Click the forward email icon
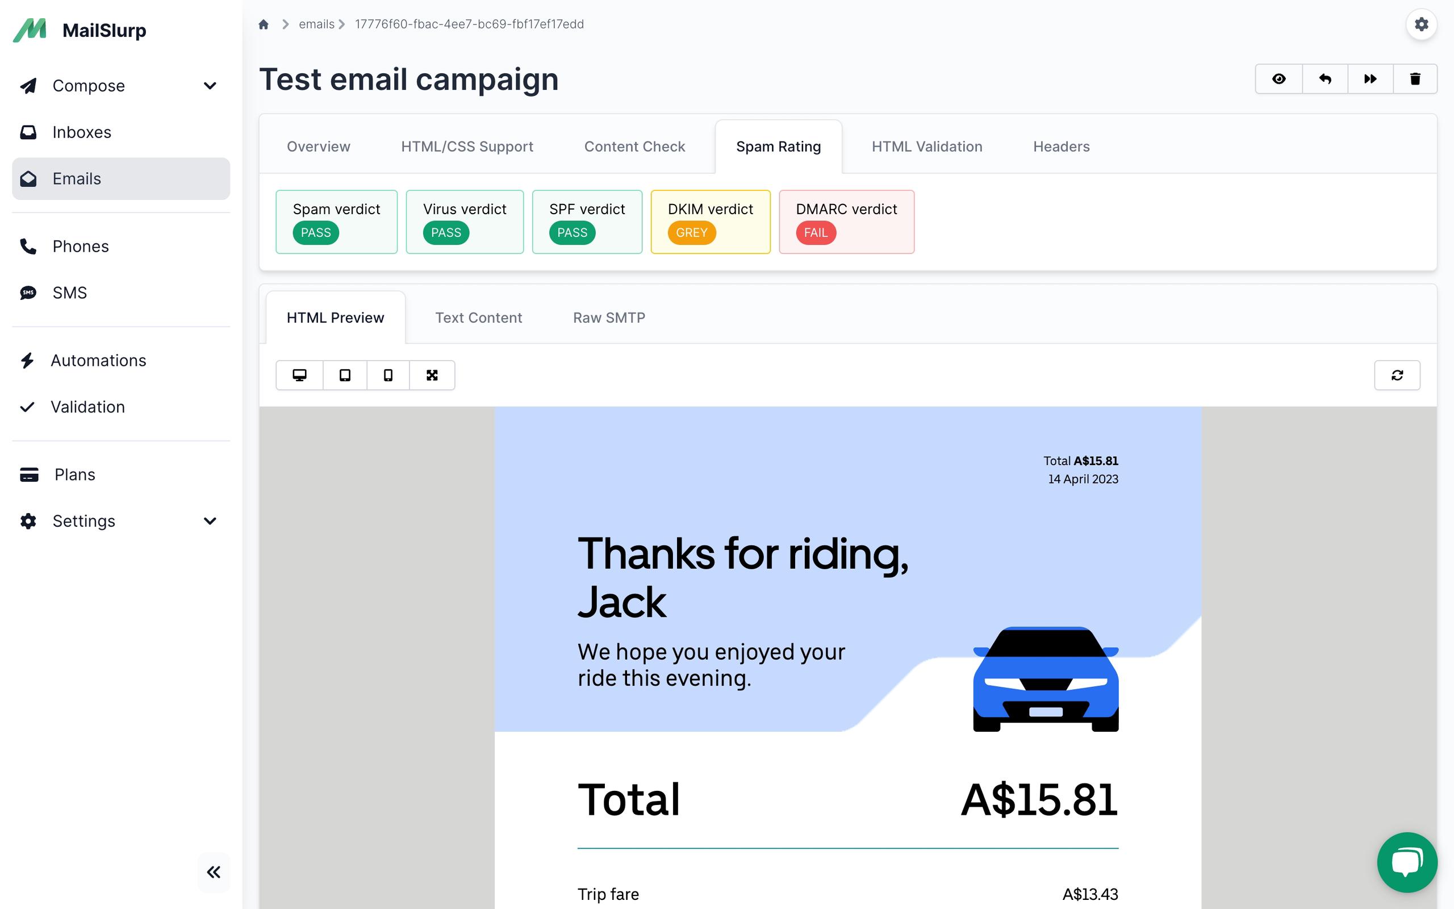The image size is (1454, 909). click(1370, 79)
